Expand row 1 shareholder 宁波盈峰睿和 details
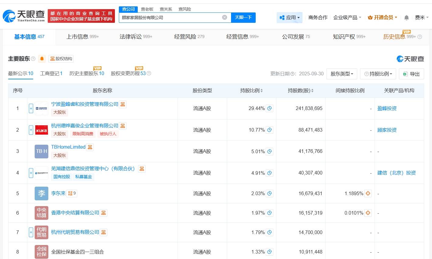 point(31,109)
